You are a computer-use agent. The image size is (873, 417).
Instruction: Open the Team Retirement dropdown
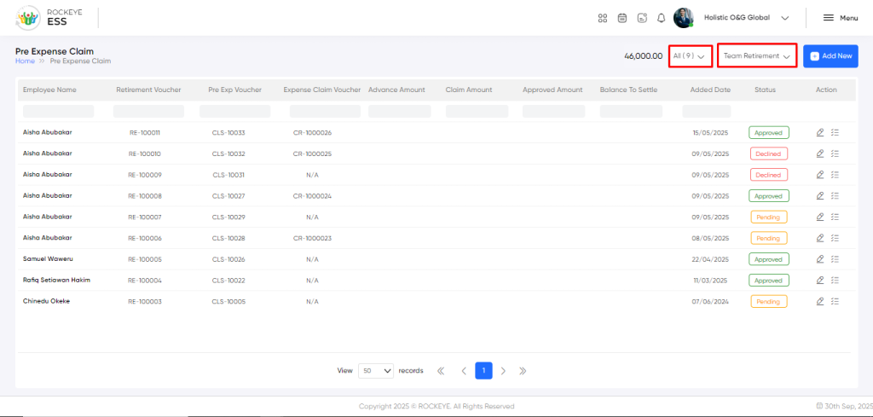(756, 56)
